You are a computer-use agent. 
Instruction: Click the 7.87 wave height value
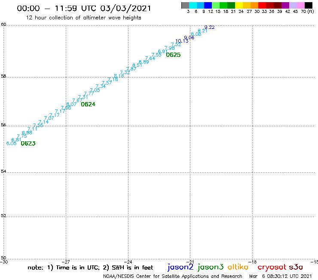tap(131, 69)
